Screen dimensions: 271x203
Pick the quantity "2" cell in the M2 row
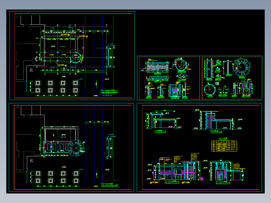click(x=234, y=146)
